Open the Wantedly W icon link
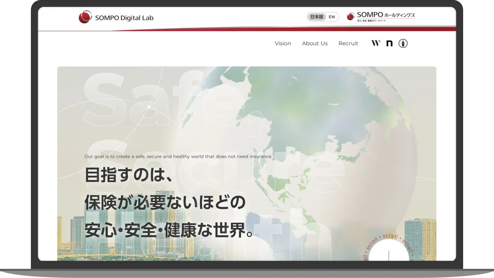 (376, 43)
